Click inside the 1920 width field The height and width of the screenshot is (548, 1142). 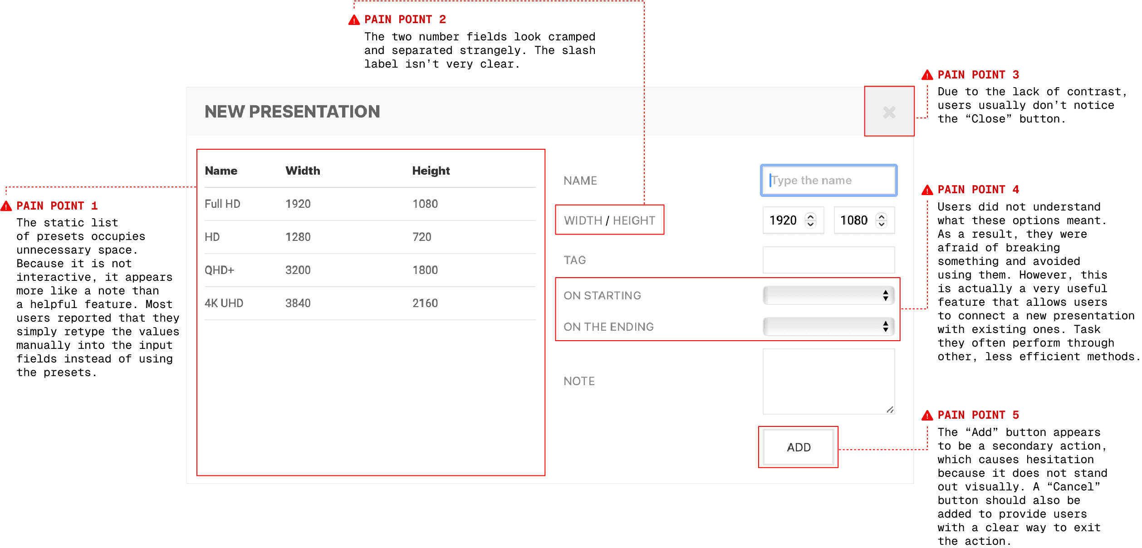click(783, 220)
